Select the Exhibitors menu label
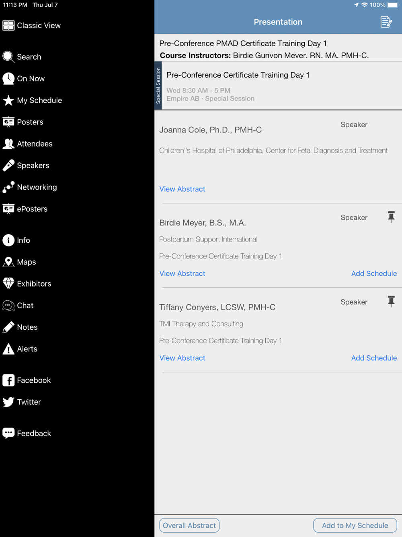This screenshot has width=402, height=537. (34, 284)
